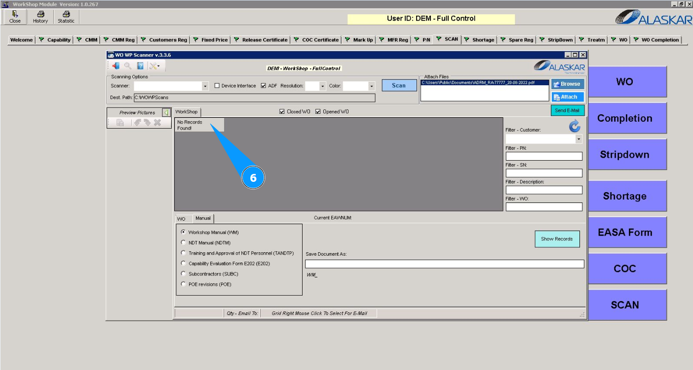Click the rotate right icon under Preview Pictures
The width and height of the screenshot is (693, 370).
(147, 123)
